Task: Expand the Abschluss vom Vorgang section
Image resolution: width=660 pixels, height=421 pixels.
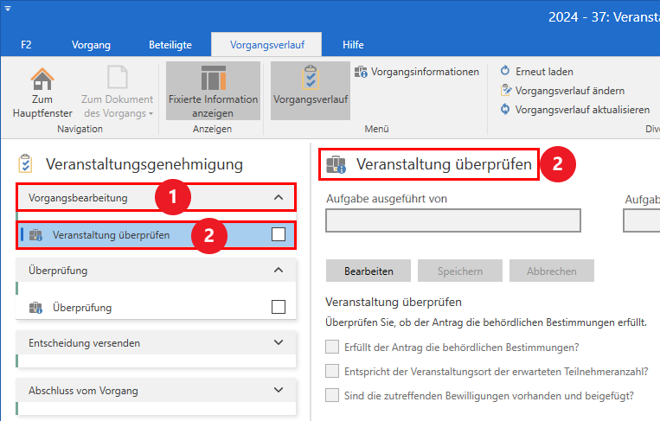Action: 278,390
